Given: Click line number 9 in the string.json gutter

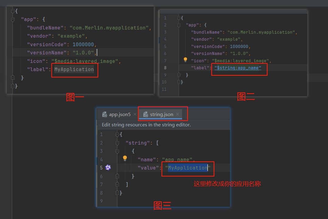Looking at the screenshot, I should [x=101, y=201].
